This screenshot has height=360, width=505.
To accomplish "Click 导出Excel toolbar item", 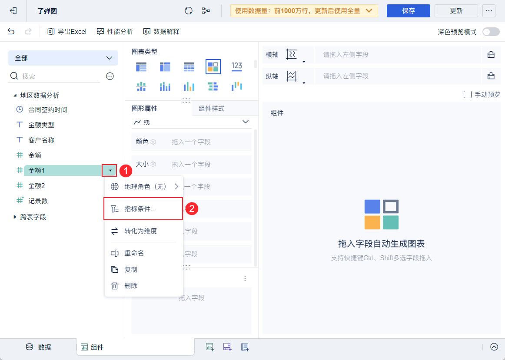I will [67, 32].
